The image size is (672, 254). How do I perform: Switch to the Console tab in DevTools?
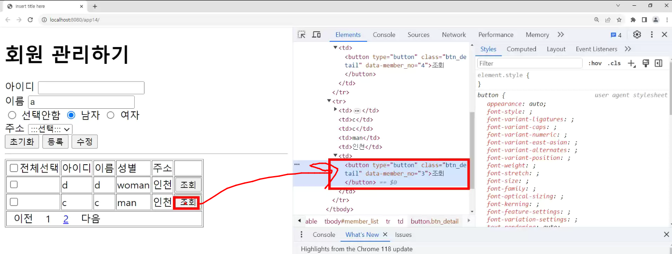point(384,35)
